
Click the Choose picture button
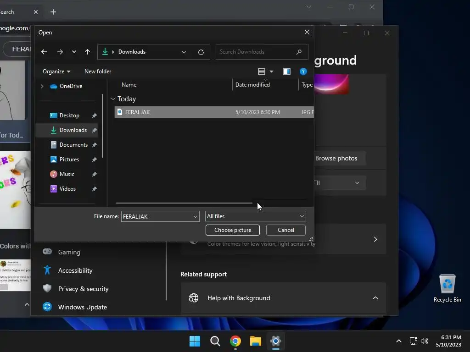pyautogui.click(x=233, y=230)
